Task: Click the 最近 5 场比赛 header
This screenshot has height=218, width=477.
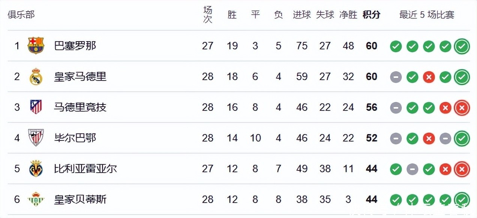Action: (427, 15)
